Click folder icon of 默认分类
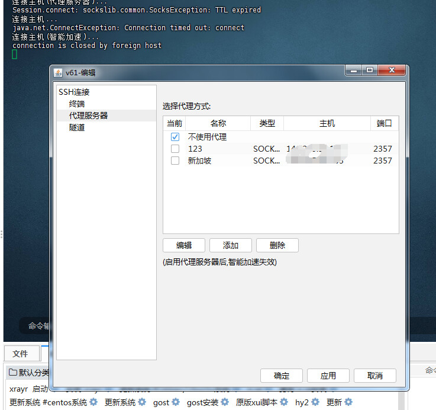Screen dimensions: 436x410 coord(13,372)
